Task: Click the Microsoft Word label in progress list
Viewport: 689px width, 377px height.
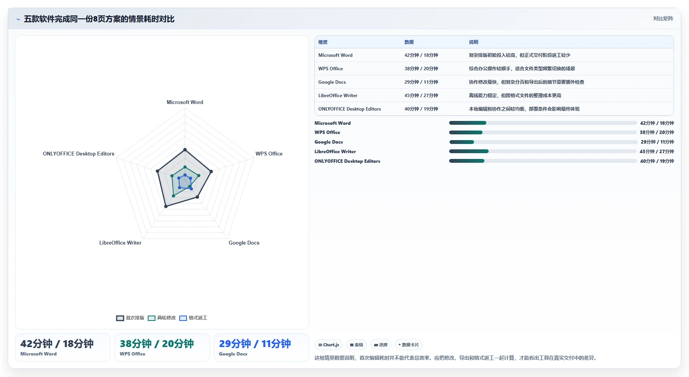Action: tap(332, 123)
